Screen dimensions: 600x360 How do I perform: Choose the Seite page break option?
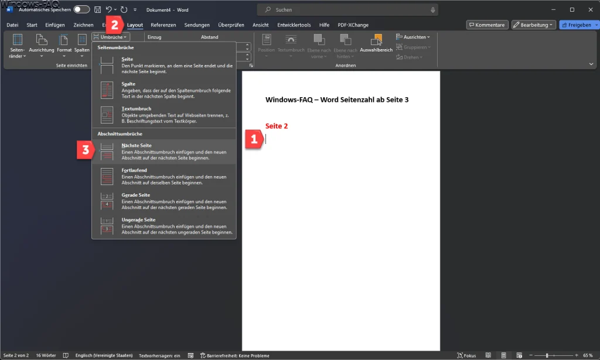tap(164, 66)
